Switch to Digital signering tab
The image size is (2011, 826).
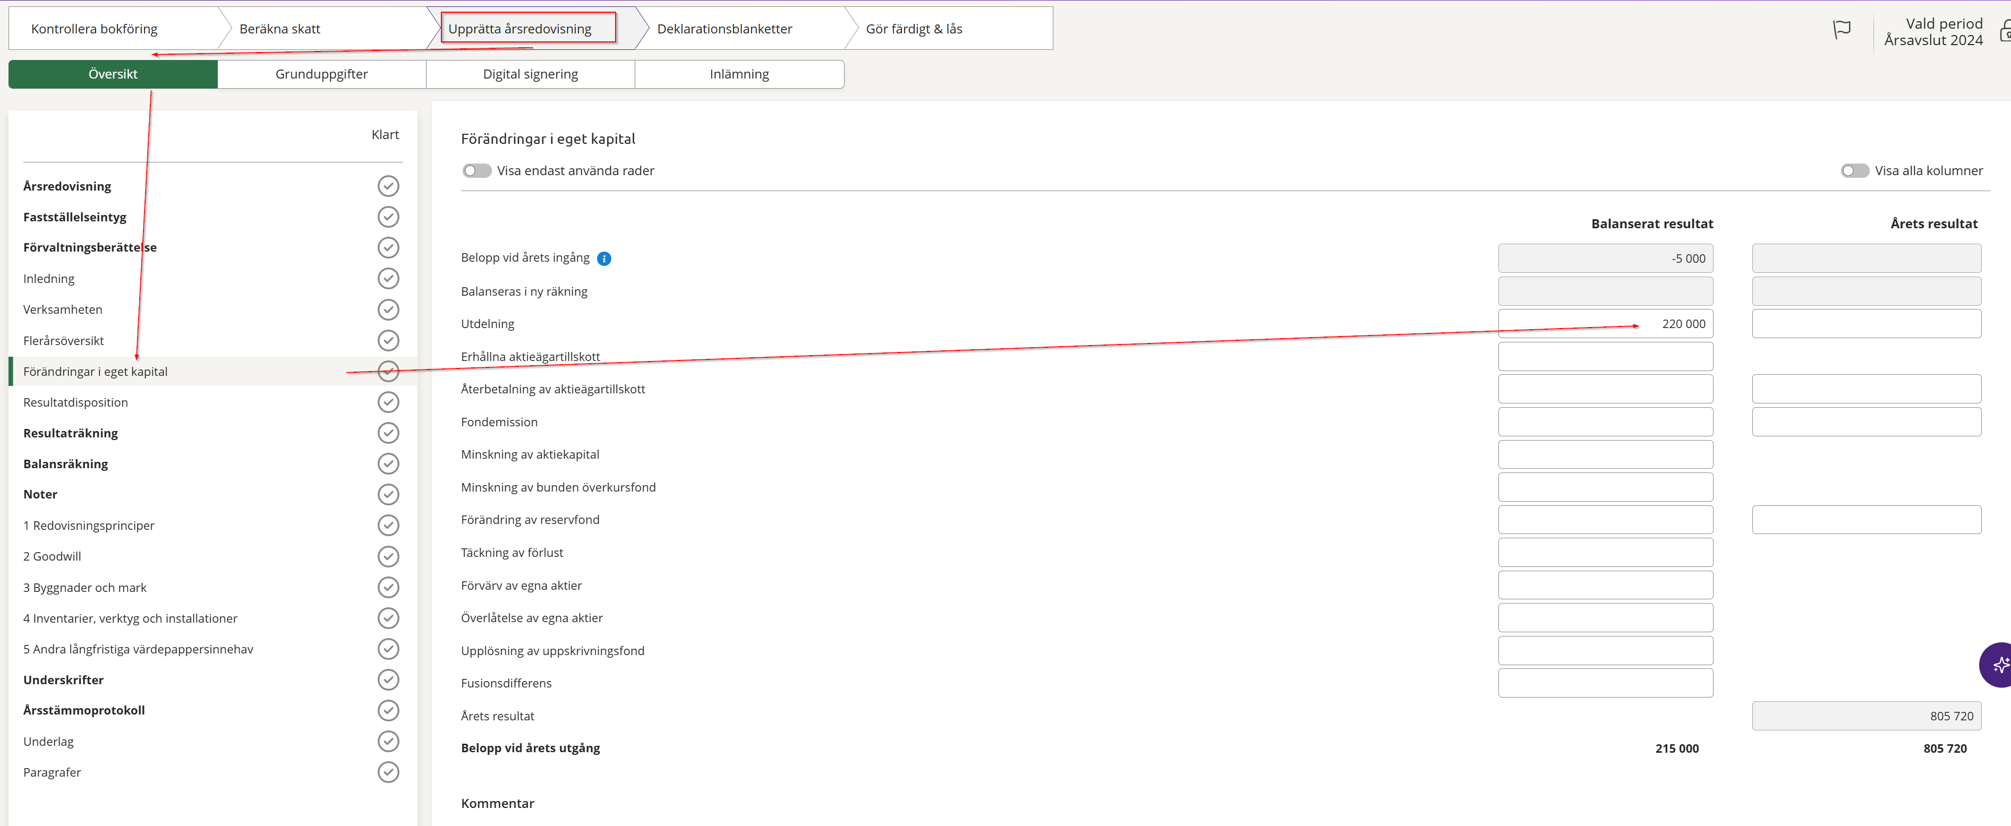tap(530, 74)
